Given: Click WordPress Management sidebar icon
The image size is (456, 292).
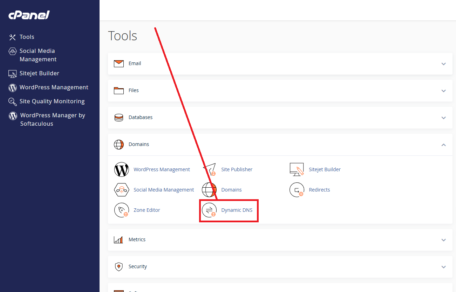Looking at the screenshot, I should 13,88.
